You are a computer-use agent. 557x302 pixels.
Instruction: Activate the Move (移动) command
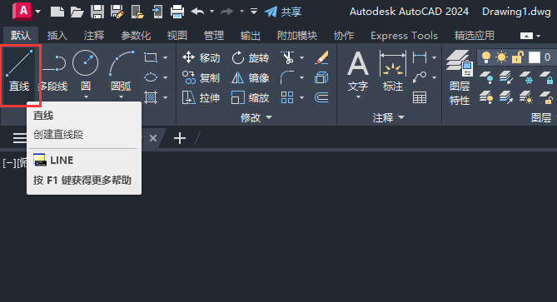click(201, 57)
